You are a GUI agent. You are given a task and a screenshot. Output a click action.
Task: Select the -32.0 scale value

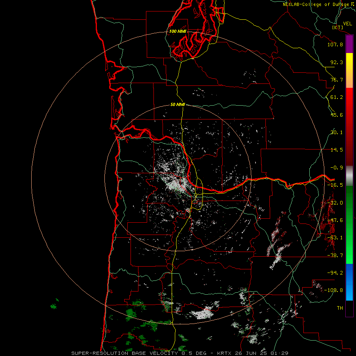(335, 203)
